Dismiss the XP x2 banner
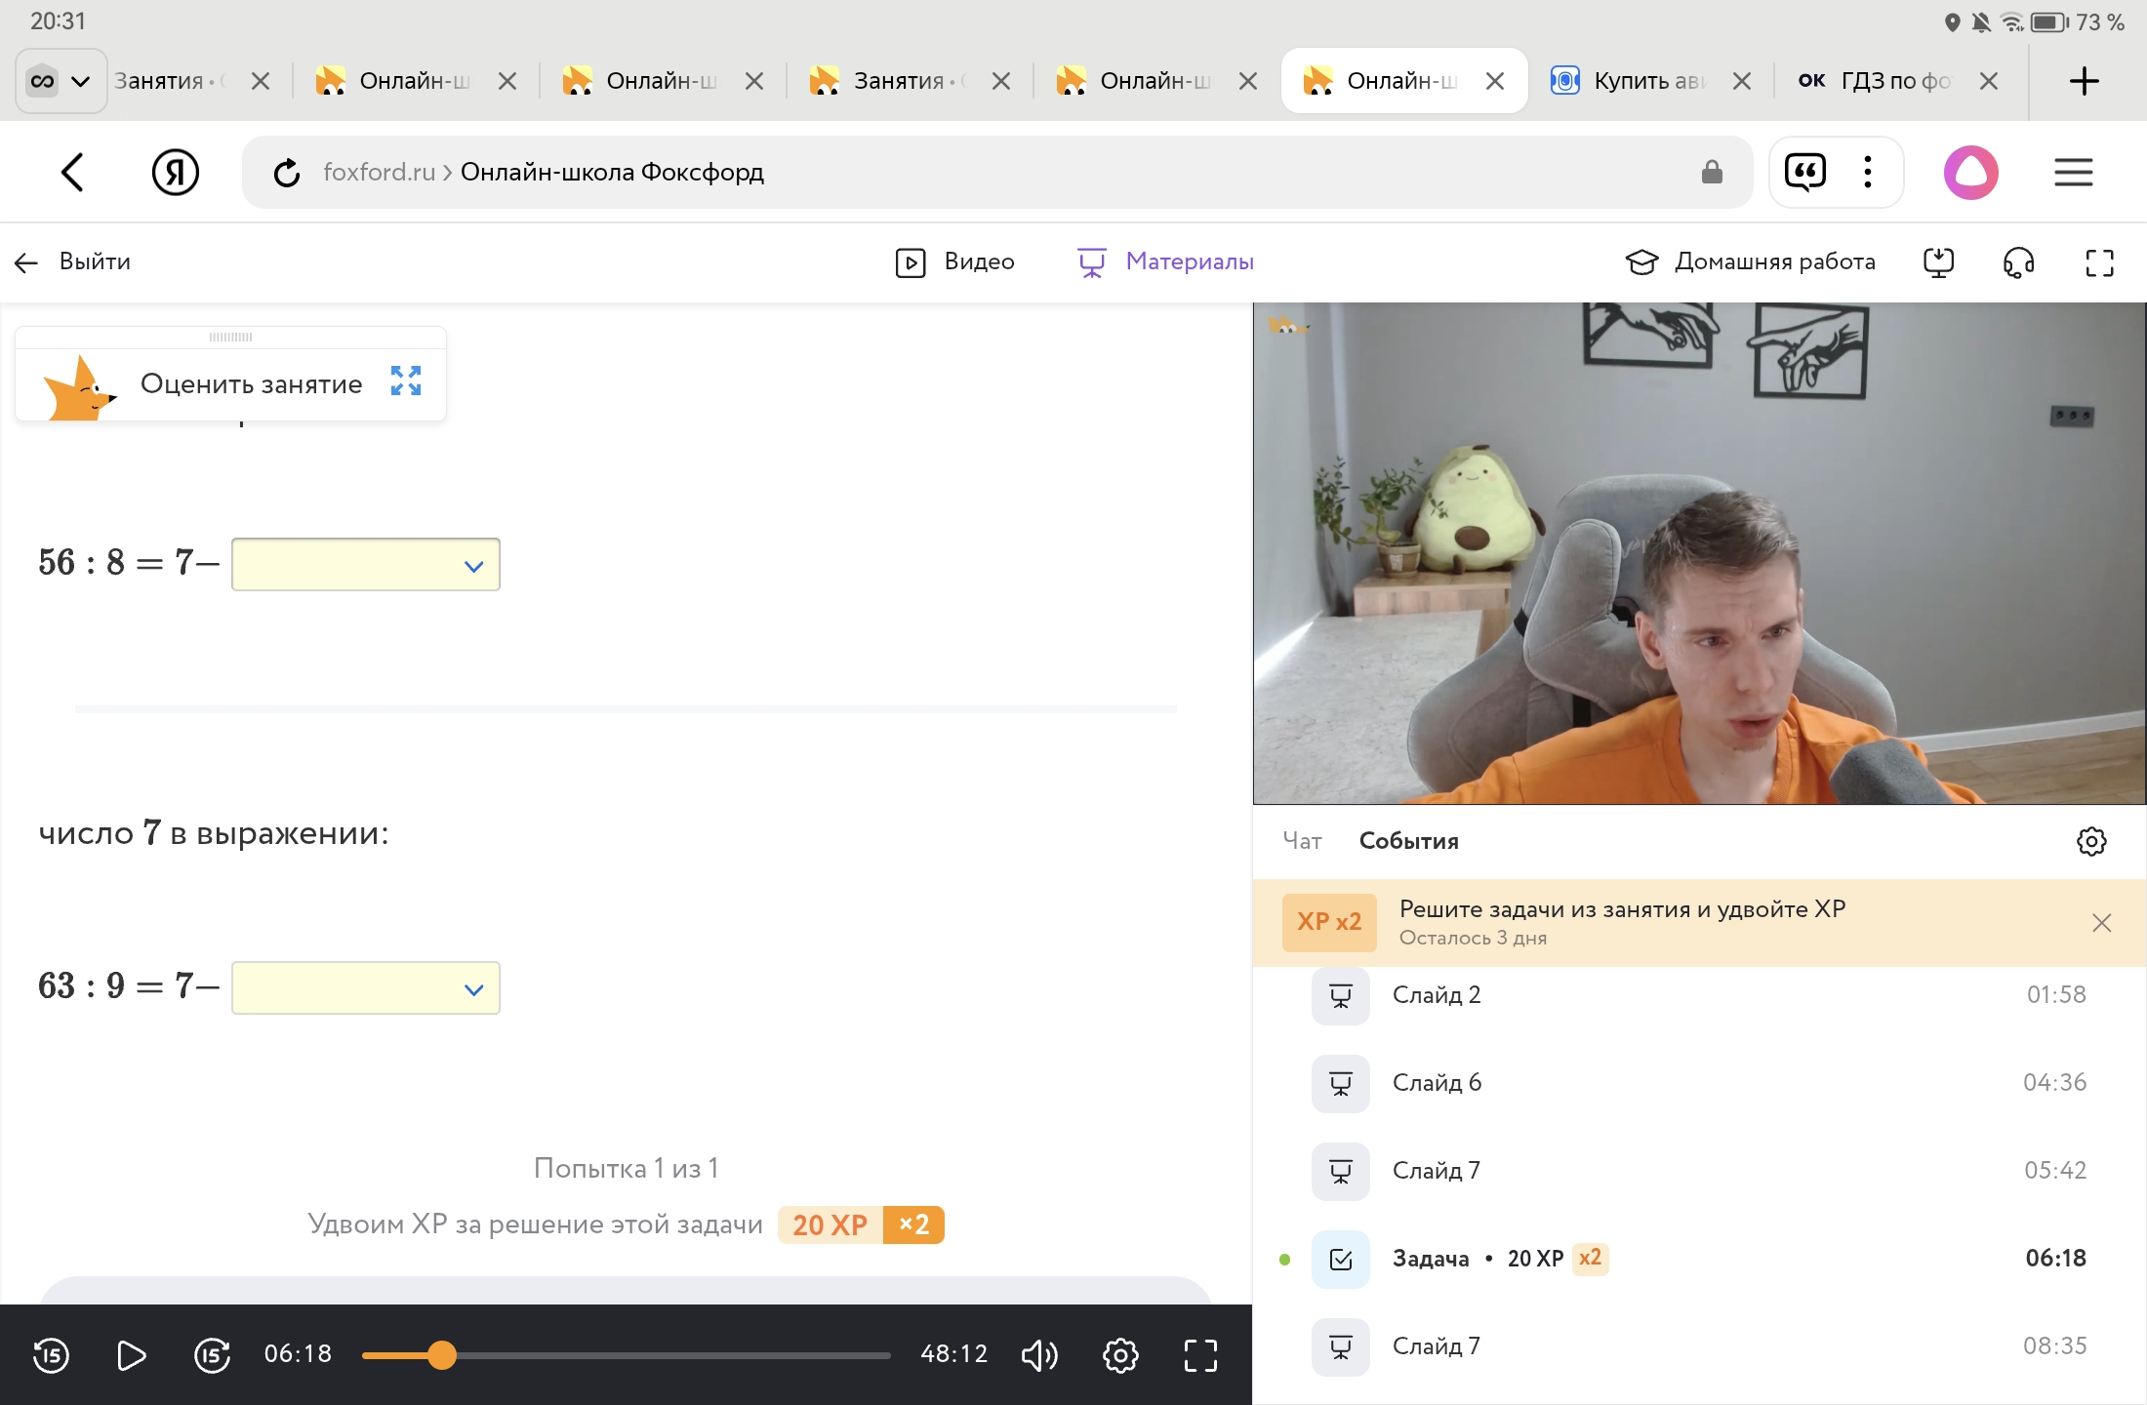 [x=2101, y=923]
